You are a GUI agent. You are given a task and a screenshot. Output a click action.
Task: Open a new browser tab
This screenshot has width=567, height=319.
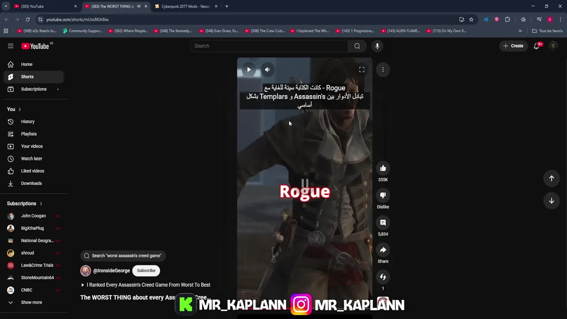pos(227,6)
